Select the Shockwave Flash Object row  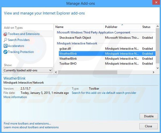[107, 38]
